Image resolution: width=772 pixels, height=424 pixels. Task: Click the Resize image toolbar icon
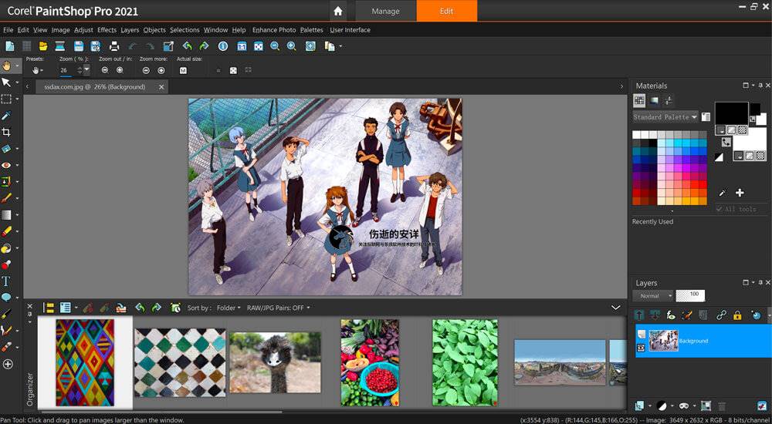(168, 46)
